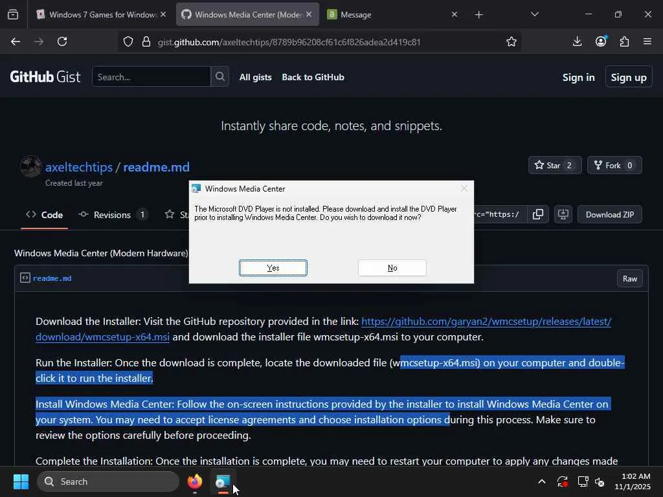Click Yes in Windows Media Center dialog

[x=273, y=268]
